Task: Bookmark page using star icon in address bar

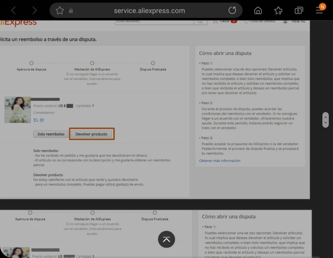Action: [60, 10]
